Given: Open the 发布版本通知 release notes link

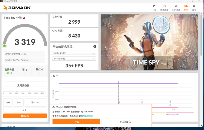Looking at the screenshot, I should tap(87, 116).
